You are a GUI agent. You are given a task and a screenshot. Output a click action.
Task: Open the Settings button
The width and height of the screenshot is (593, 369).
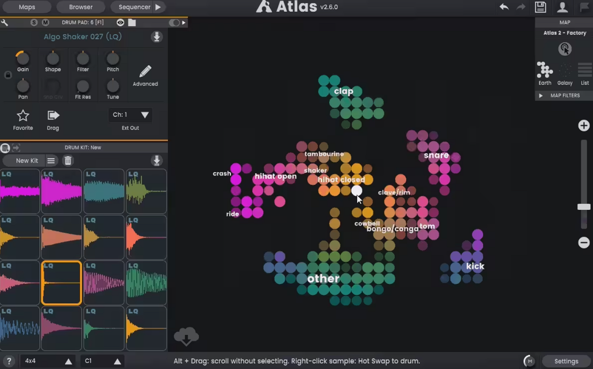click(566, 361)
